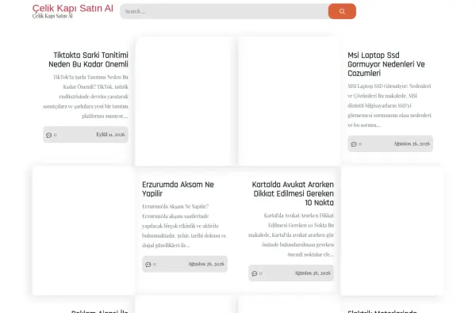Open the Tiktokta Sarki Tanitimi article title
Viewport: 476px width, 313px height.
(x=88, y=59)
